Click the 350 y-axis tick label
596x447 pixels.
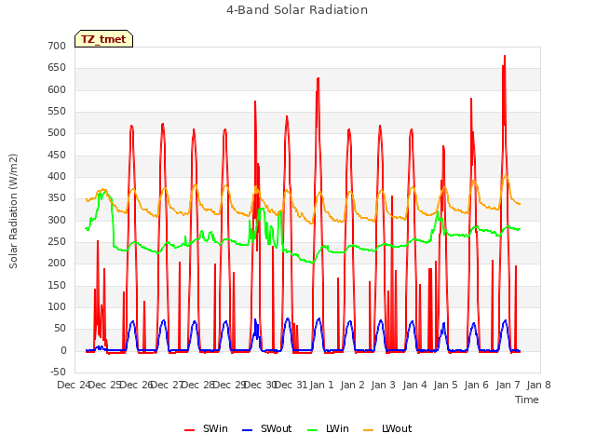click(x=57, y=198)
